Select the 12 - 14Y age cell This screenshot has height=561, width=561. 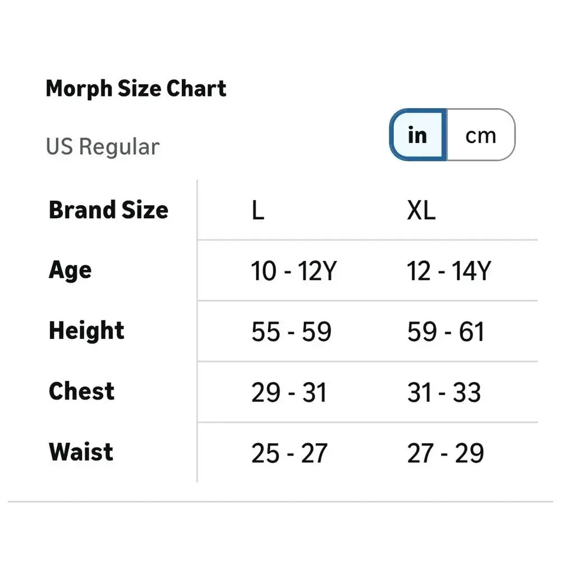[449, 271]
